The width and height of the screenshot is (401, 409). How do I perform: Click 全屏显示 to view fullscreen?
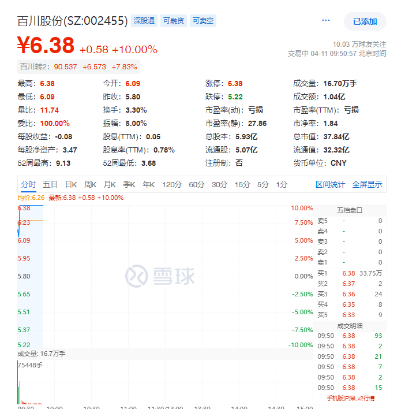[x=367, y=185]
